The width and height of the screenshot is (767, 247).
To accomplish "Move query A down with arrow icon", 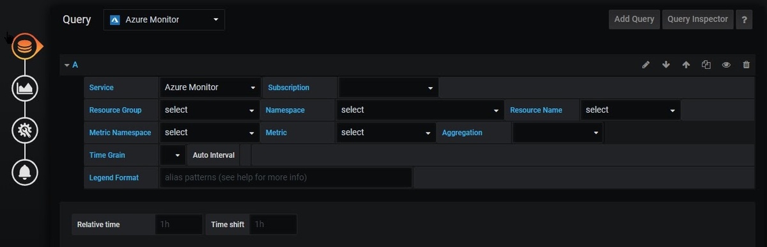I will pyautogui.click(x=666, y=65).
